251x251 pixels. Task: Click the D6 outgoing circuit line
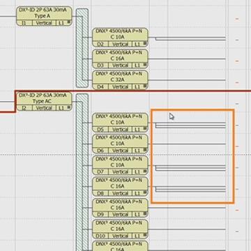(x=187, y=144)
